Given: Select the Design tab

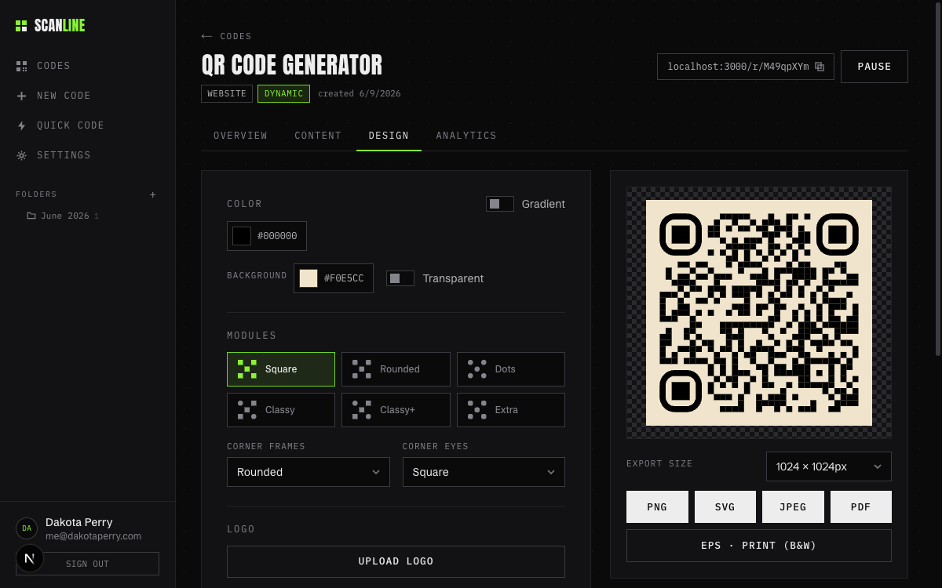Looking at the screenshot, I should pyautogui.click(x=389, y=136).
